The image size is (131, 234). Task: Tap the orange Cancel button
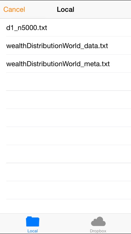coord(14,9)
